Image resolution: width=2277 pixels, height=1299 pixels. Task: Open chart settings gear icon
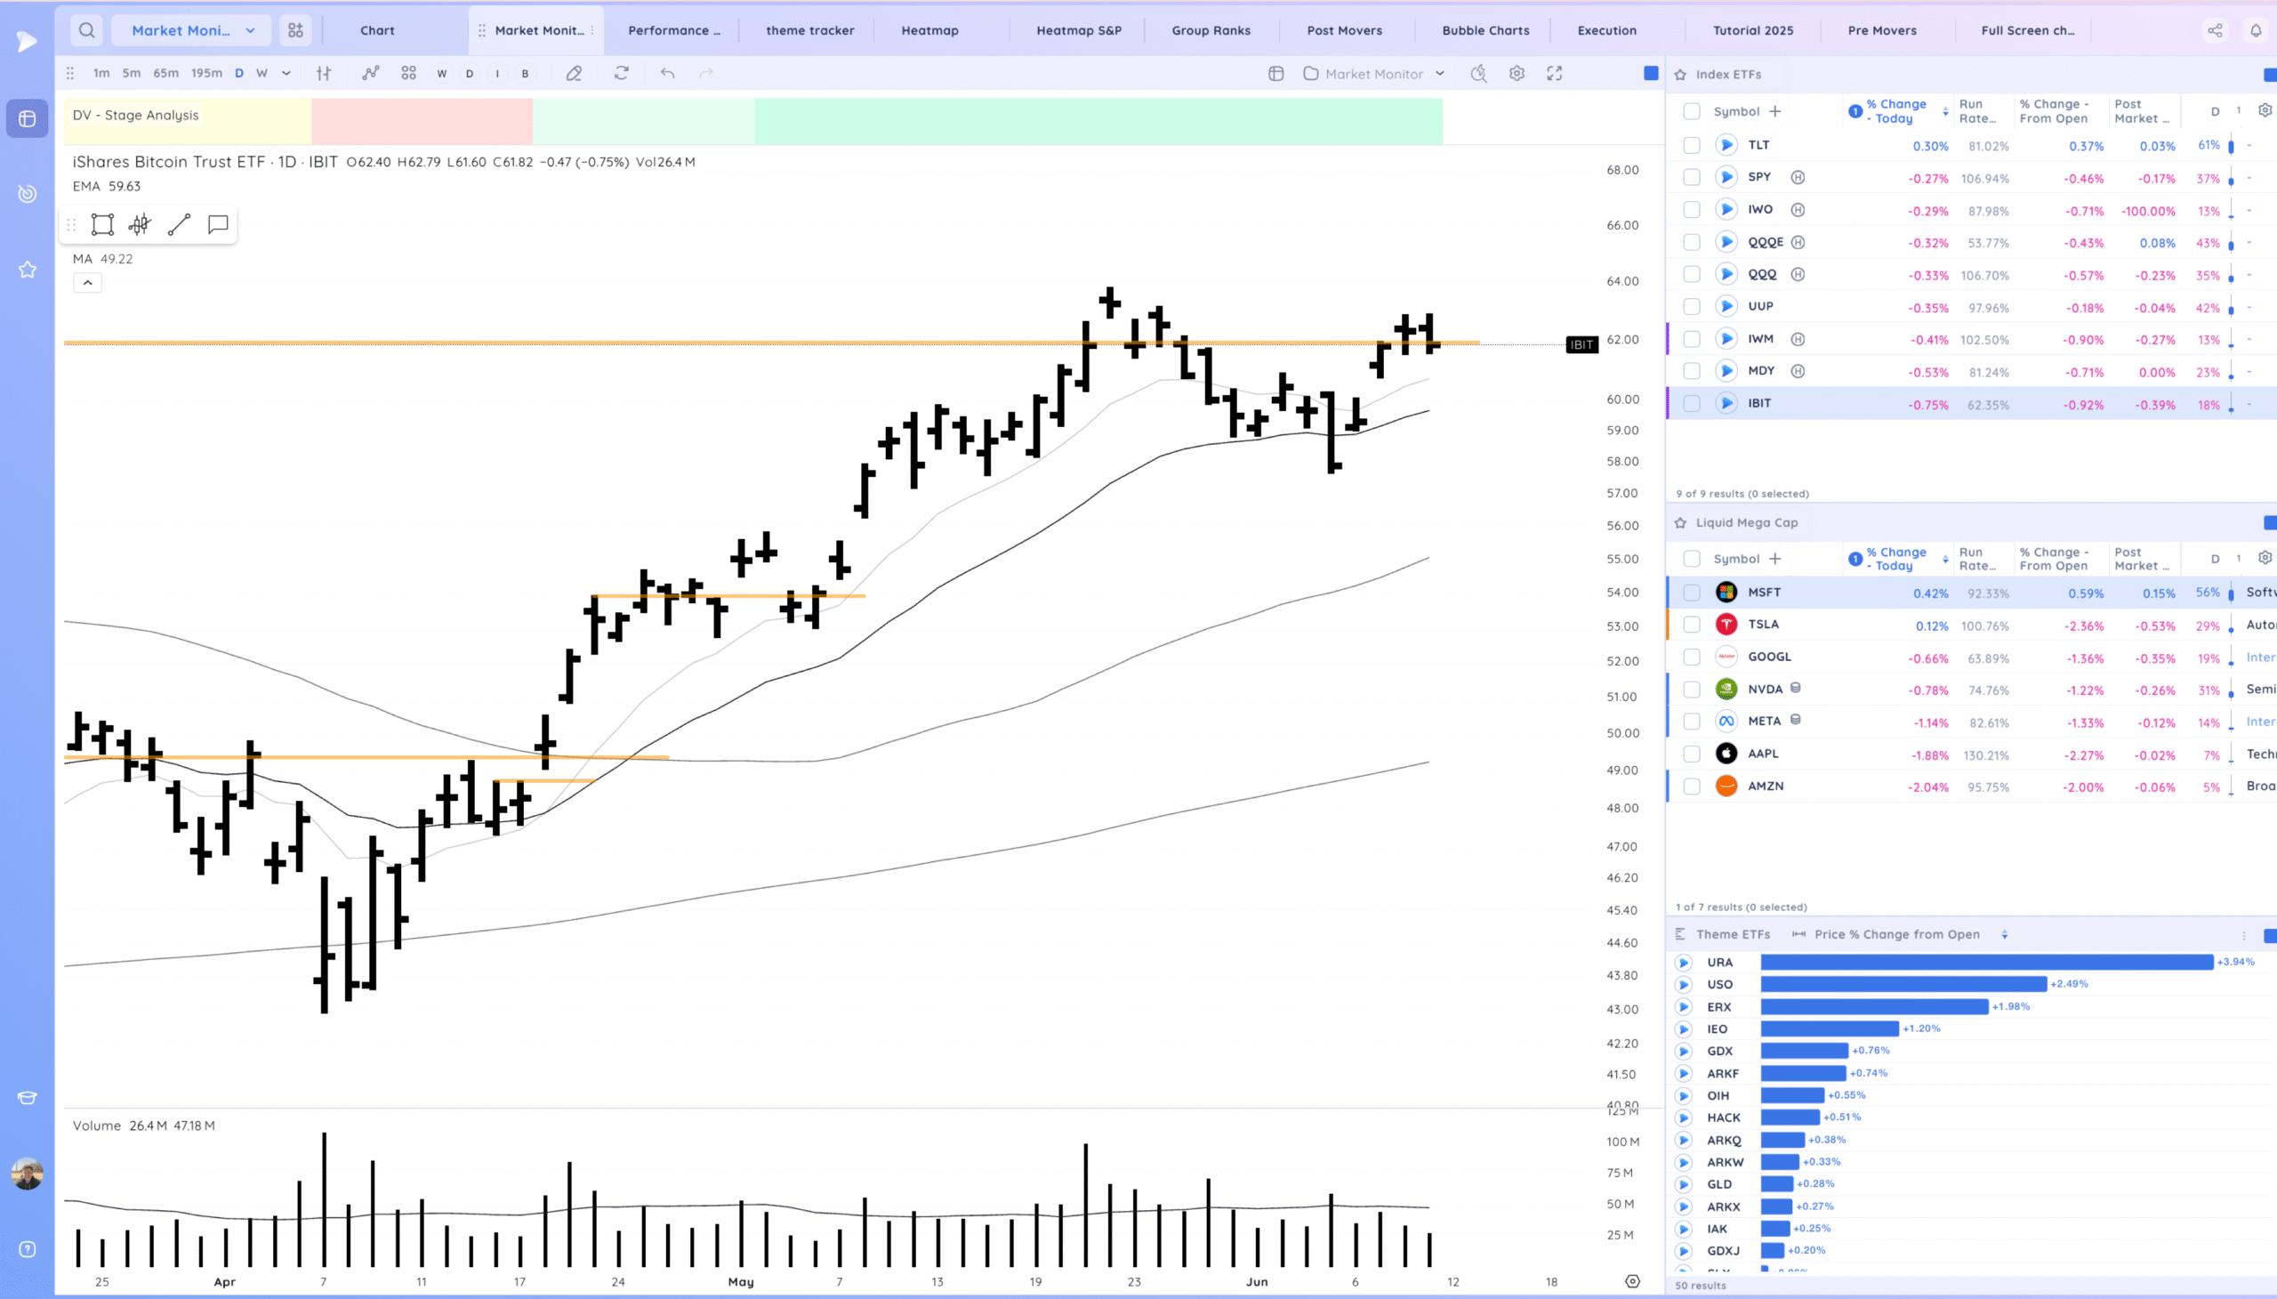(1517, 74)
